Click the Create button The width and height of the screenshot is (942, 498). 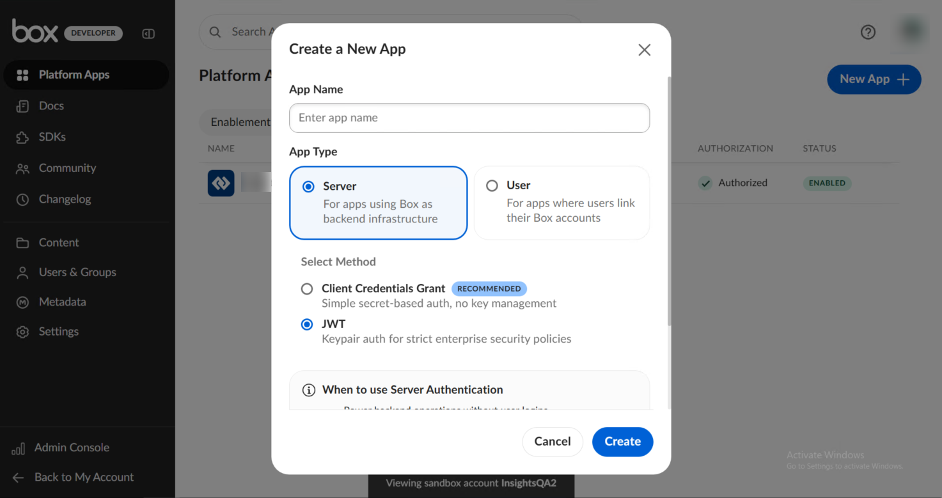622,442
